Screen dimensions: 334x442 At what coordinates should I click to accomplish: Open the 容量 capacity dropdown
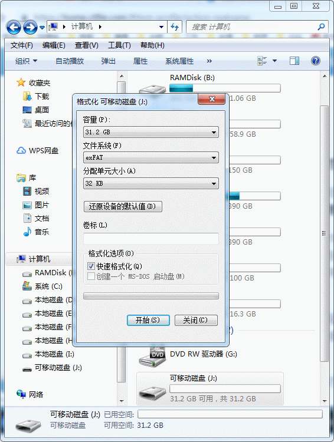point(151,132)
